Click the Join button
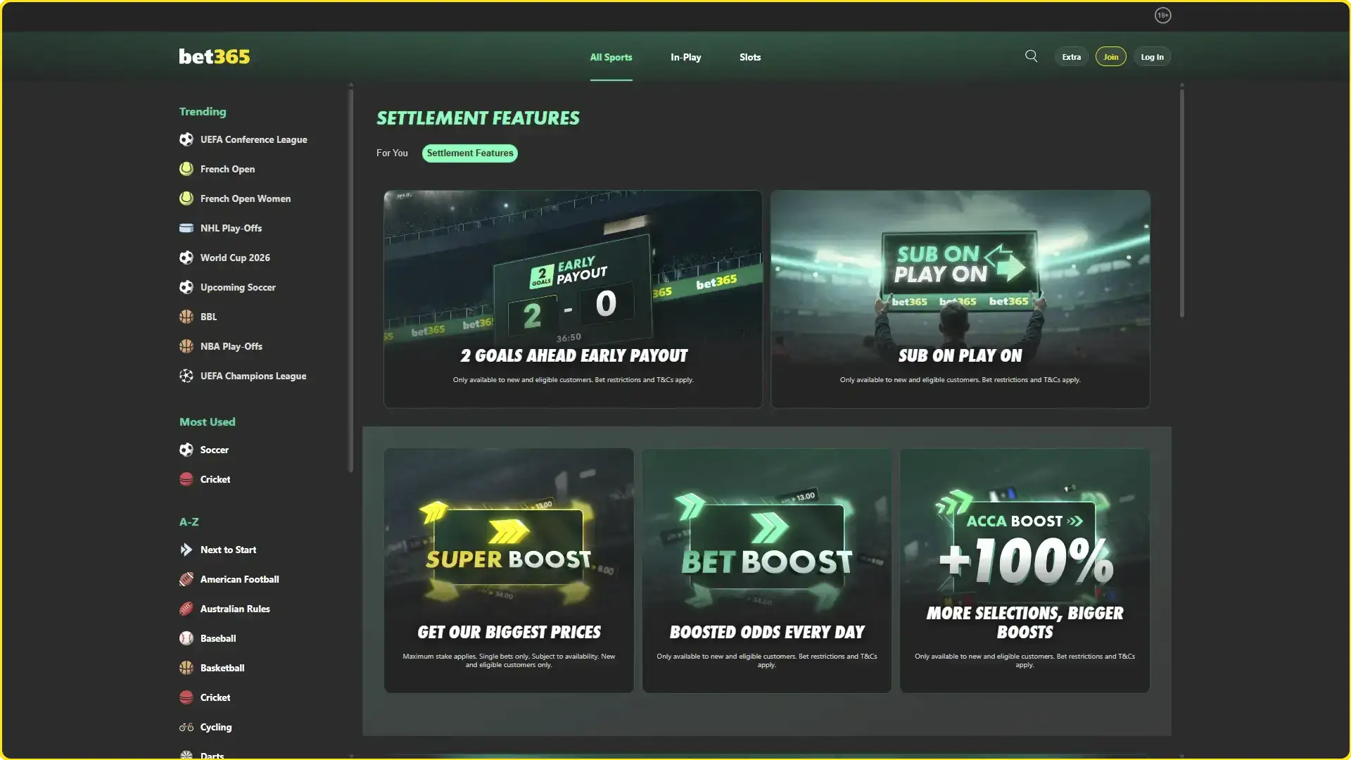 [x=1110, y=57]
